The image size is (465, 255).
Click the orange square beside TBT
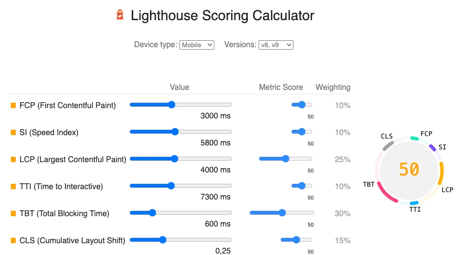click(13, 214)
